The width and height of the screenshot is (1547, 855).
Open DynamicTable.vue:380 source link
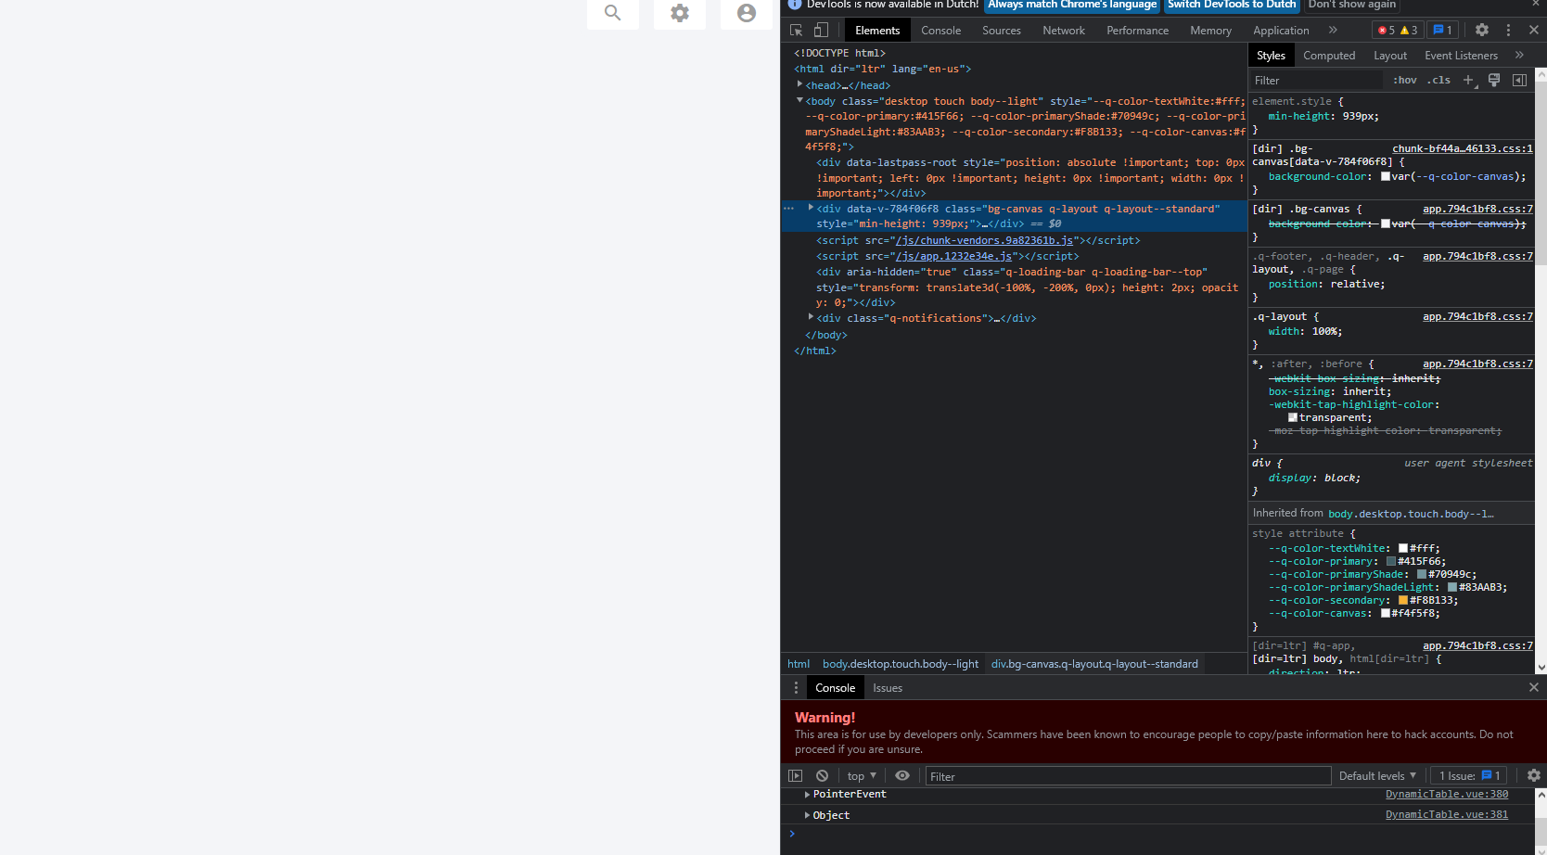coord(1446,795)
